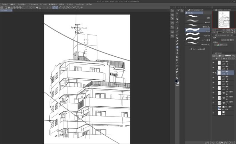
Task: Click the Navigator canvas thumbnail
Action: pyautogui.click(x=224, y=19)
